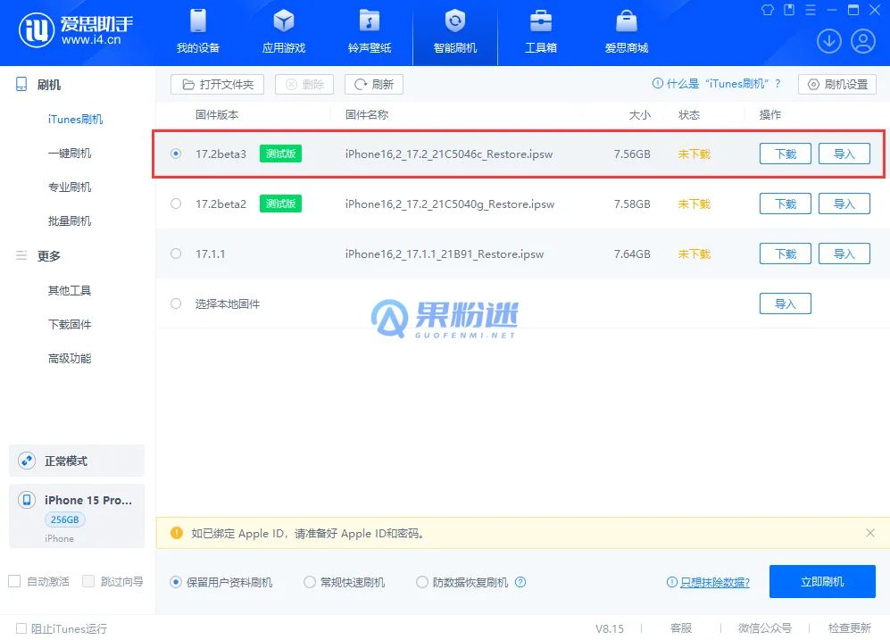Screen dimensions: 890x640
Task: Open the download manager arrow icon
Action: (x=828, y=41)
